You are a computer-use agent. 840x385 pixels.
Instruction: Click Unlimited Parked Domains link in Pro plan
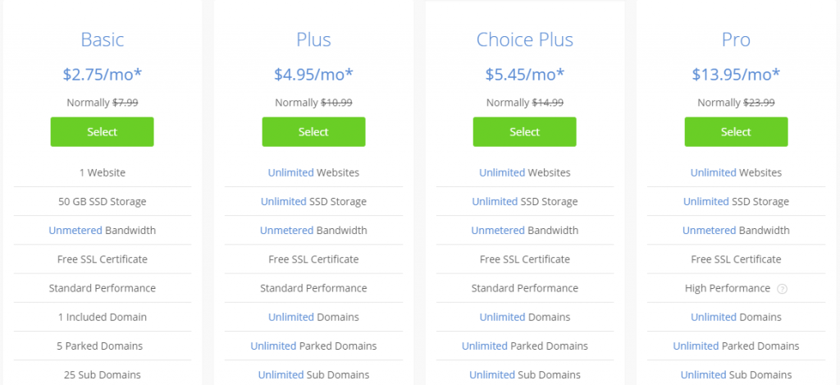(x=696, y=346)
